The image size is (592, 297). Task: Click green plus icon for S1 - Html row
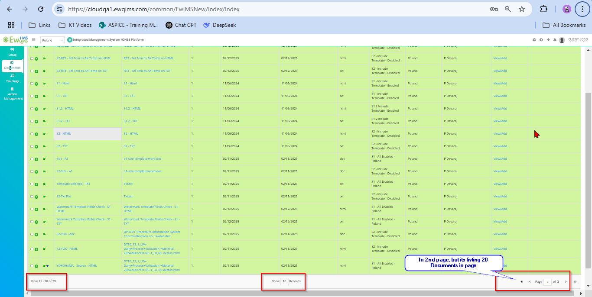coord(36,84)
